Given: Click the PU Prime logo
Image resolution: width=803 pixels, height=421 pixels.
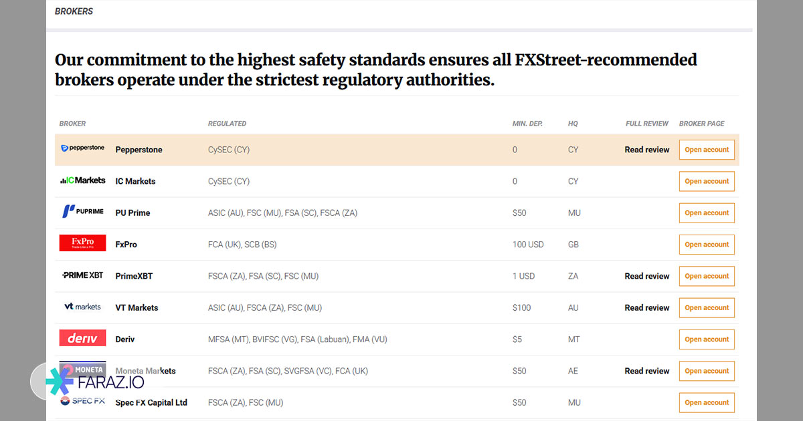Looking at the screenshot, I should (x=82, y=212).
